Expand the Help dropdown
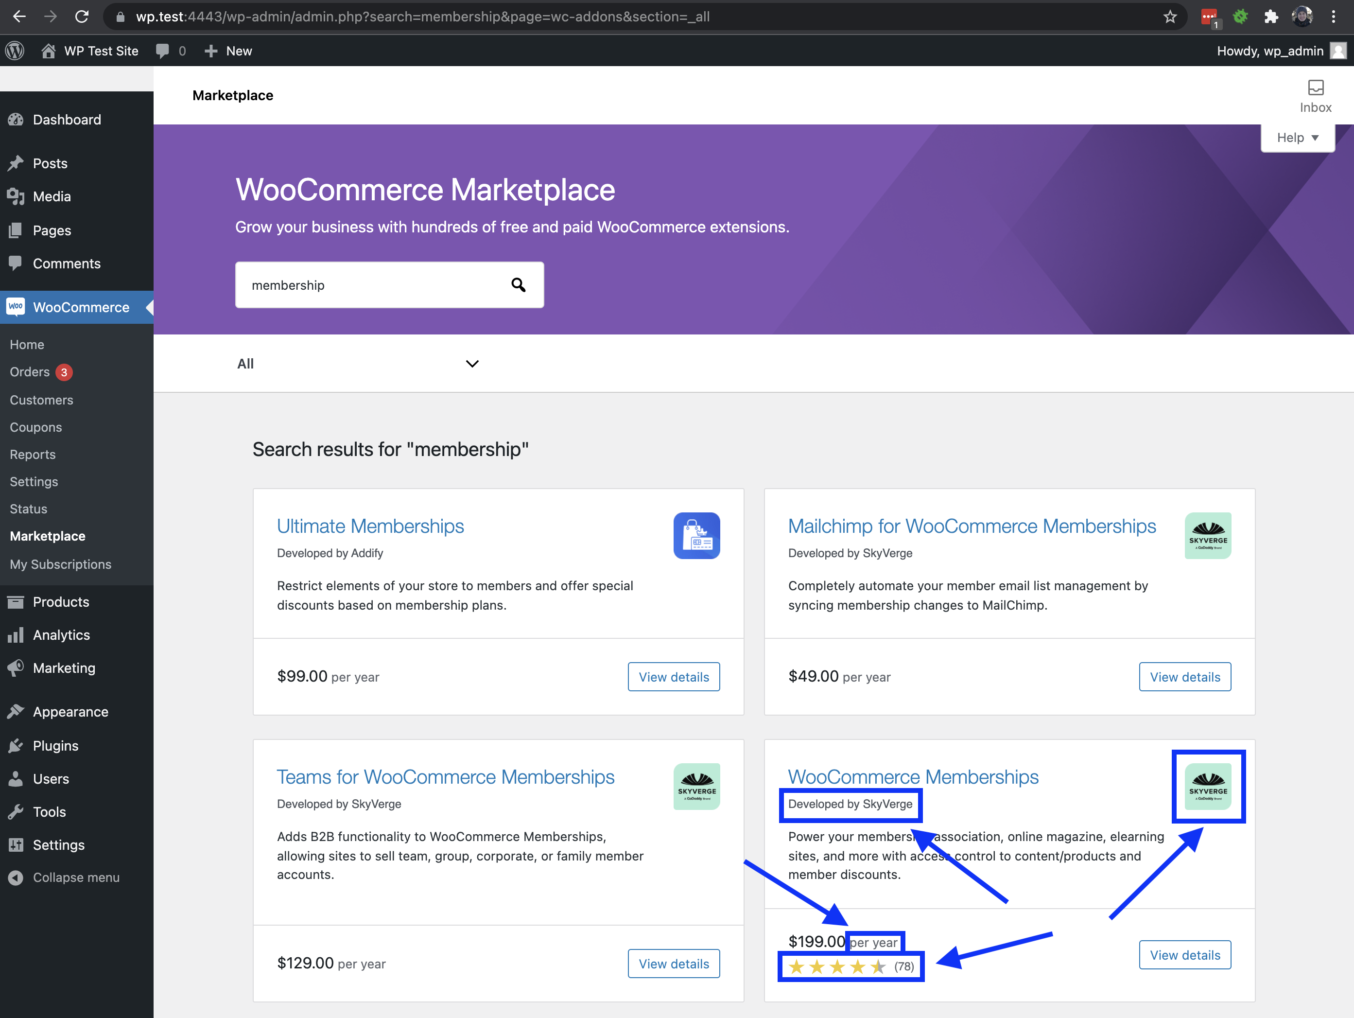The width and height of the screenshot is (1354, 1018). [1297, 137]
